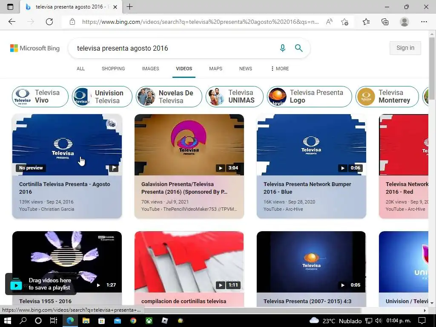Click the magnifier search icon in Bing

(298, 48)
